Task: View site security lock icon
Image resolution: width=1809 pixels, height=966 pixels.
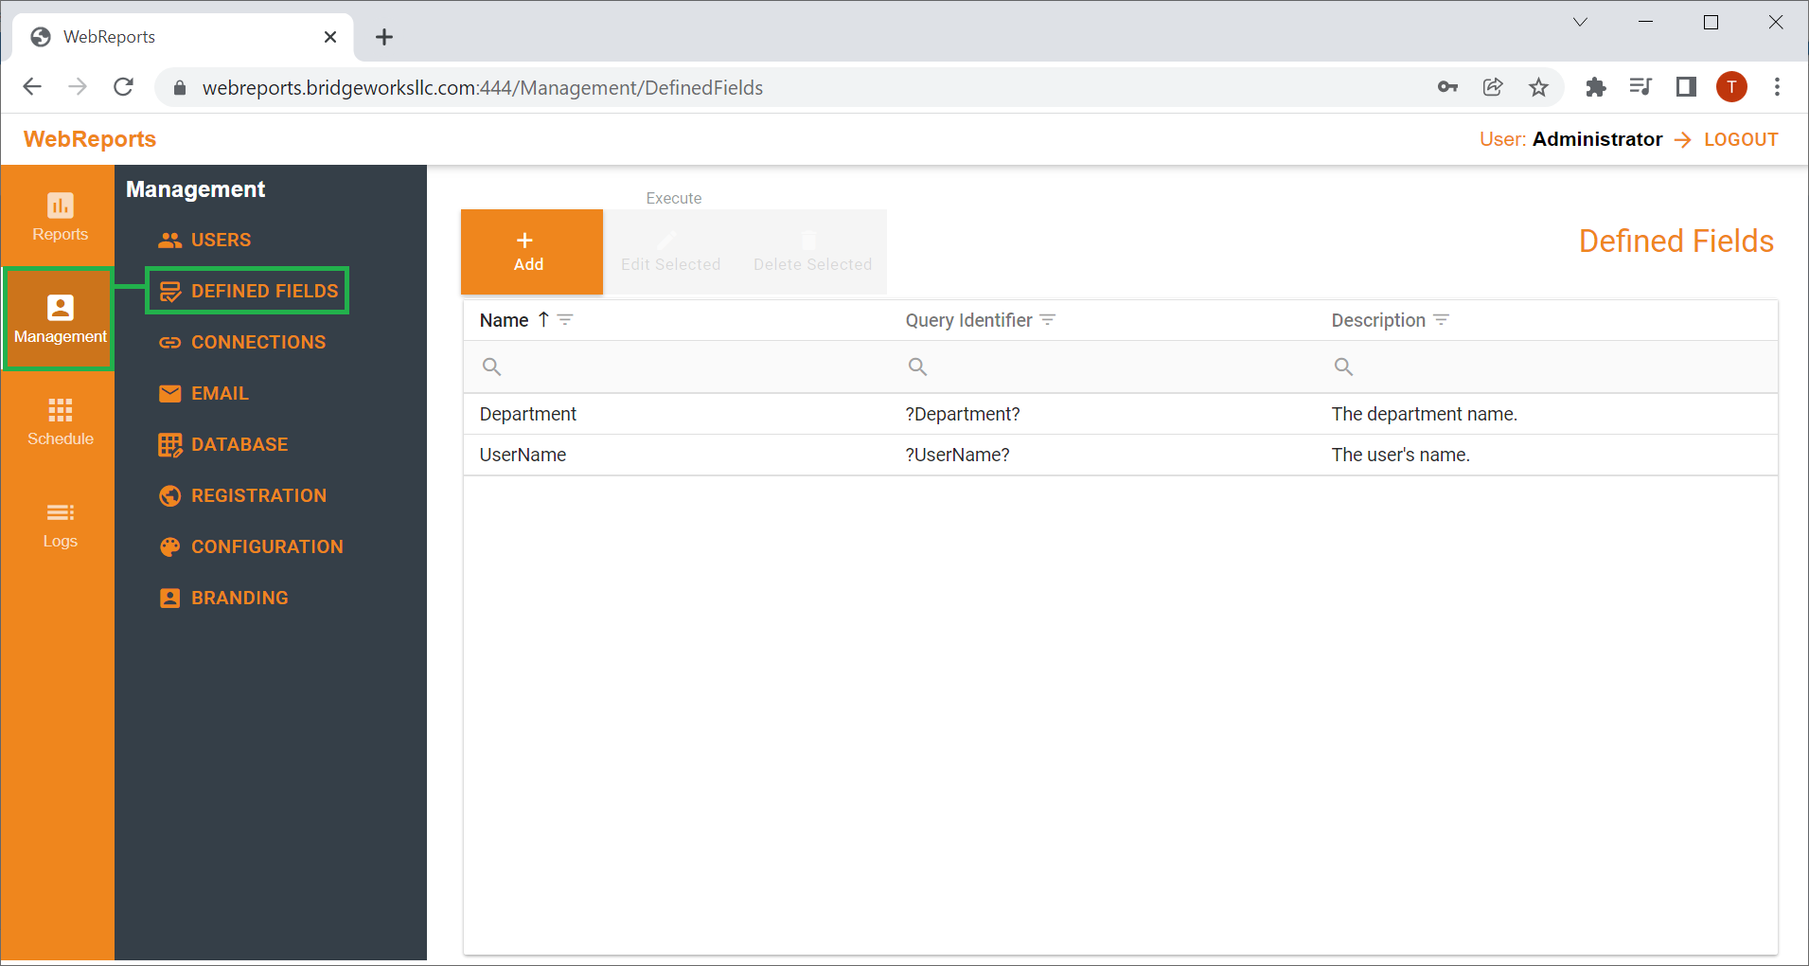Action: (x=180, y=88)
